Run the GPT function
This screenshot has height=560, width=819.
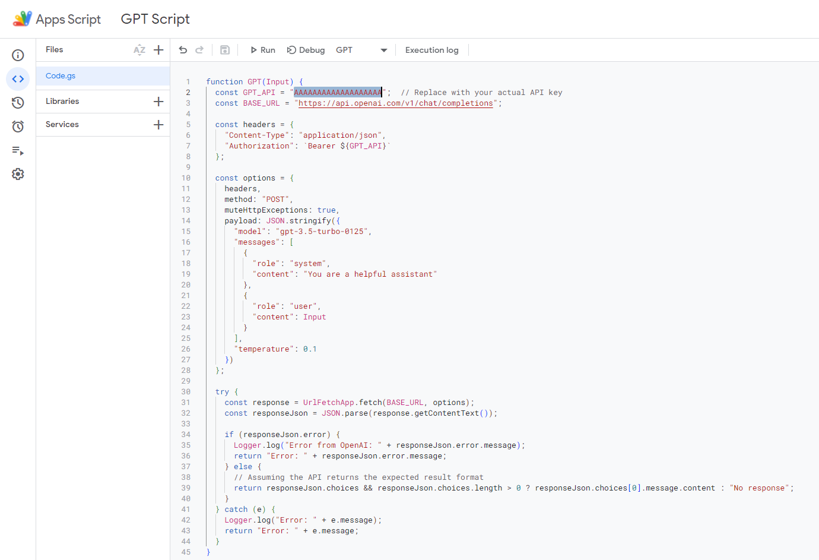pyautogui.click(x=262, y=50)
